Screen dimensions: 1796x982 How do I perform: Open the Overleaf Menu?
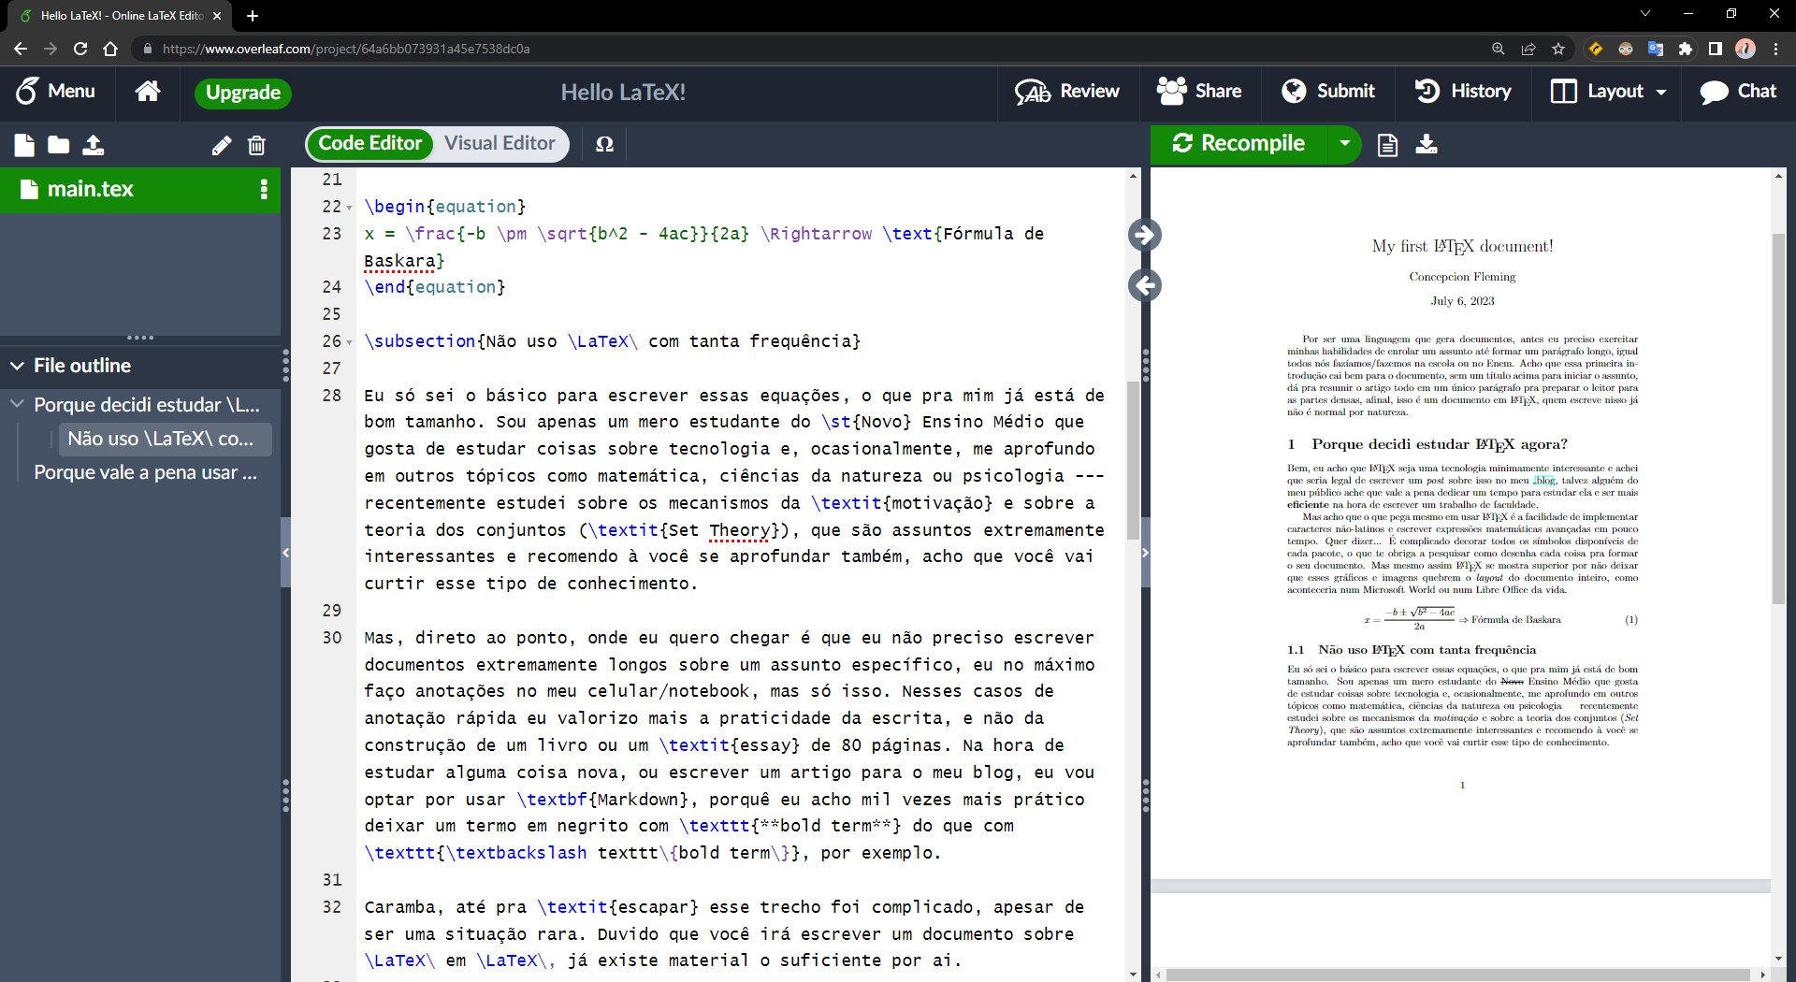point(56,92)
